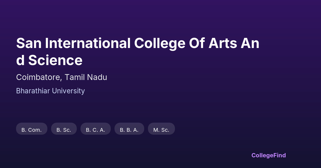
Task: Open the CollegeFind brand logo text
Action: (x=269, y=155)
